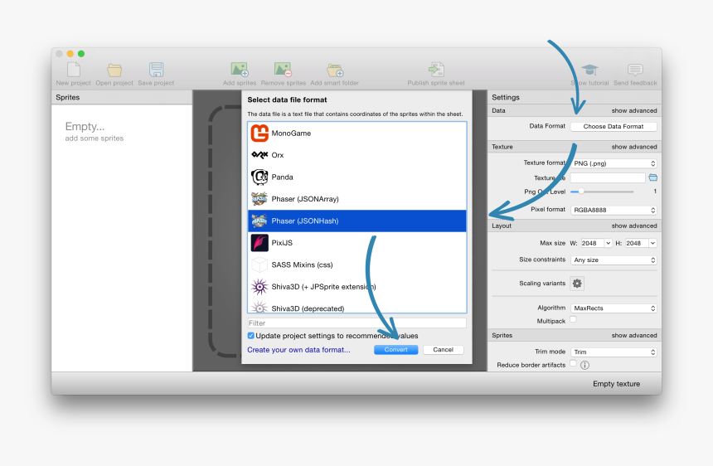Open the Algorithm MaxRects dropdown
This screenshot has width=713, height=466.
pos(614,308)
